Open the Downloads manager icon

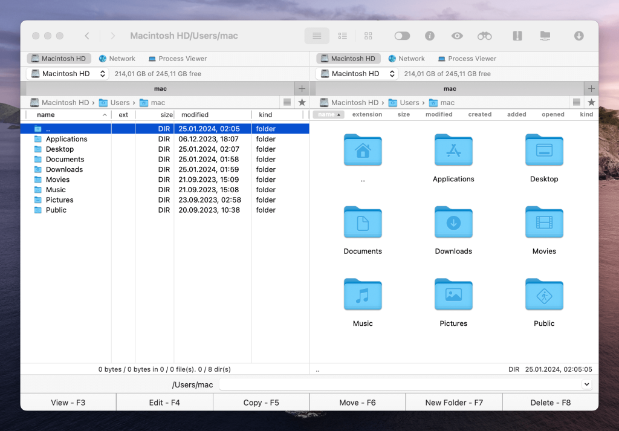[579, 36]
